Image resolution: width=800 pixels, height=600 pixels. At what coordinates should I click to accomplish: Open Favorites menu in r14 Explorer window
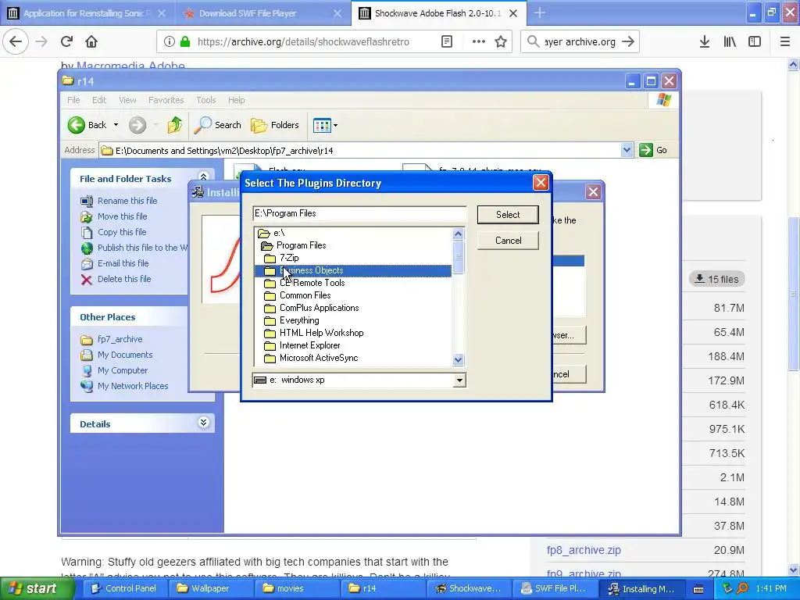[x=166, y=100]
